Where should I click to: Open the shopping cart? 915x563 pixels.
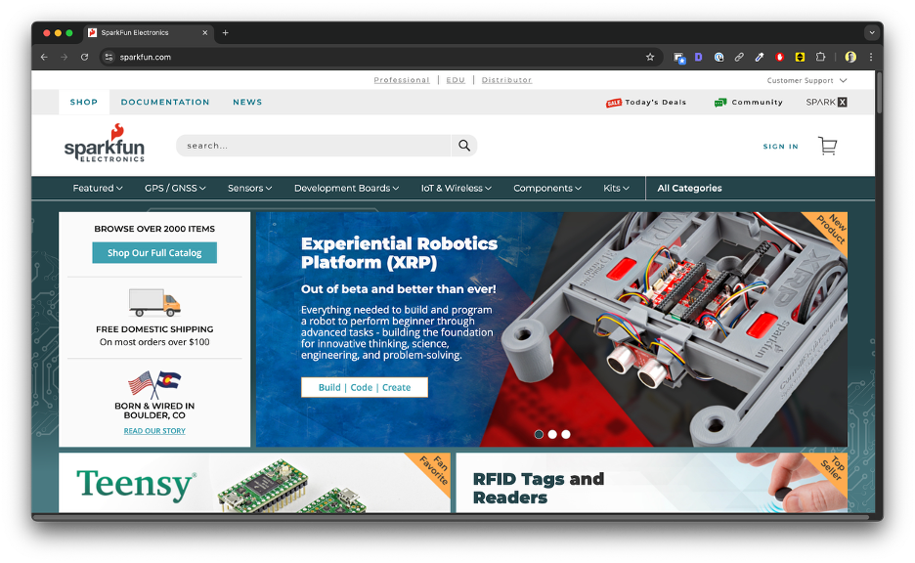coord(827,145)
